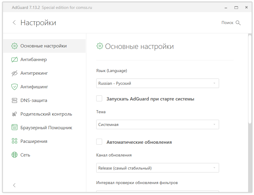Viewport: 254px width, 195px height.
Task: Click the gear icon beside the page heading
Action: [100, 46]
